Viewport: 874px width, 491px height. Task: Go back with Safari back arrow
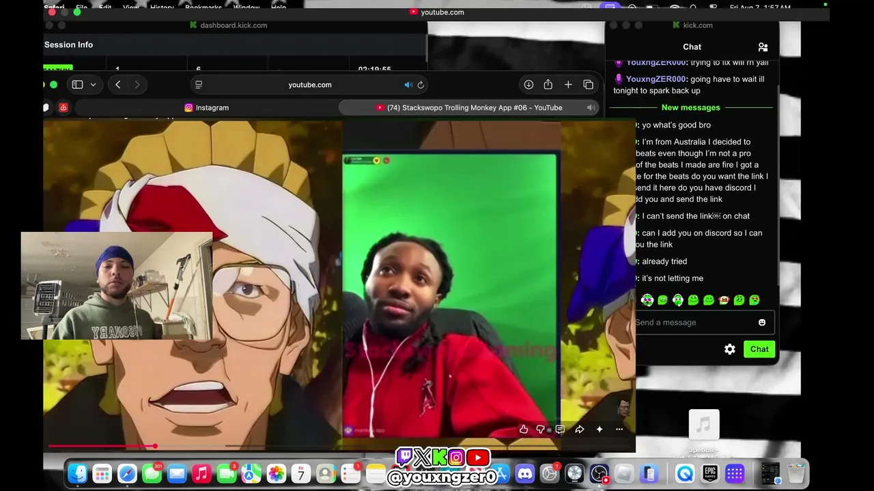click(118, 85)
